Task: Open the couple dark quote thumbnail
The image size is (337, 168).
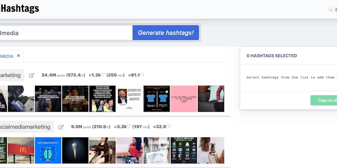Action: pyautogui.click(x=48, y=99)
